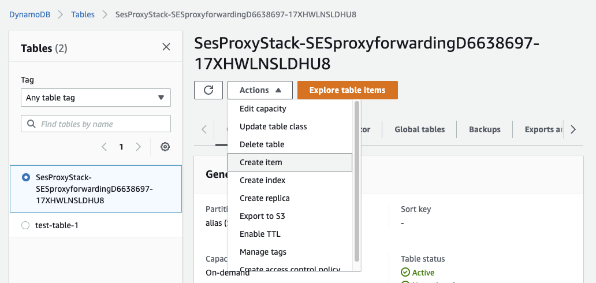Image resolution: width=596 pixels, height=283 pixels.
Task: Click SesProxyStack table name in list
Action: click(94, 189)
